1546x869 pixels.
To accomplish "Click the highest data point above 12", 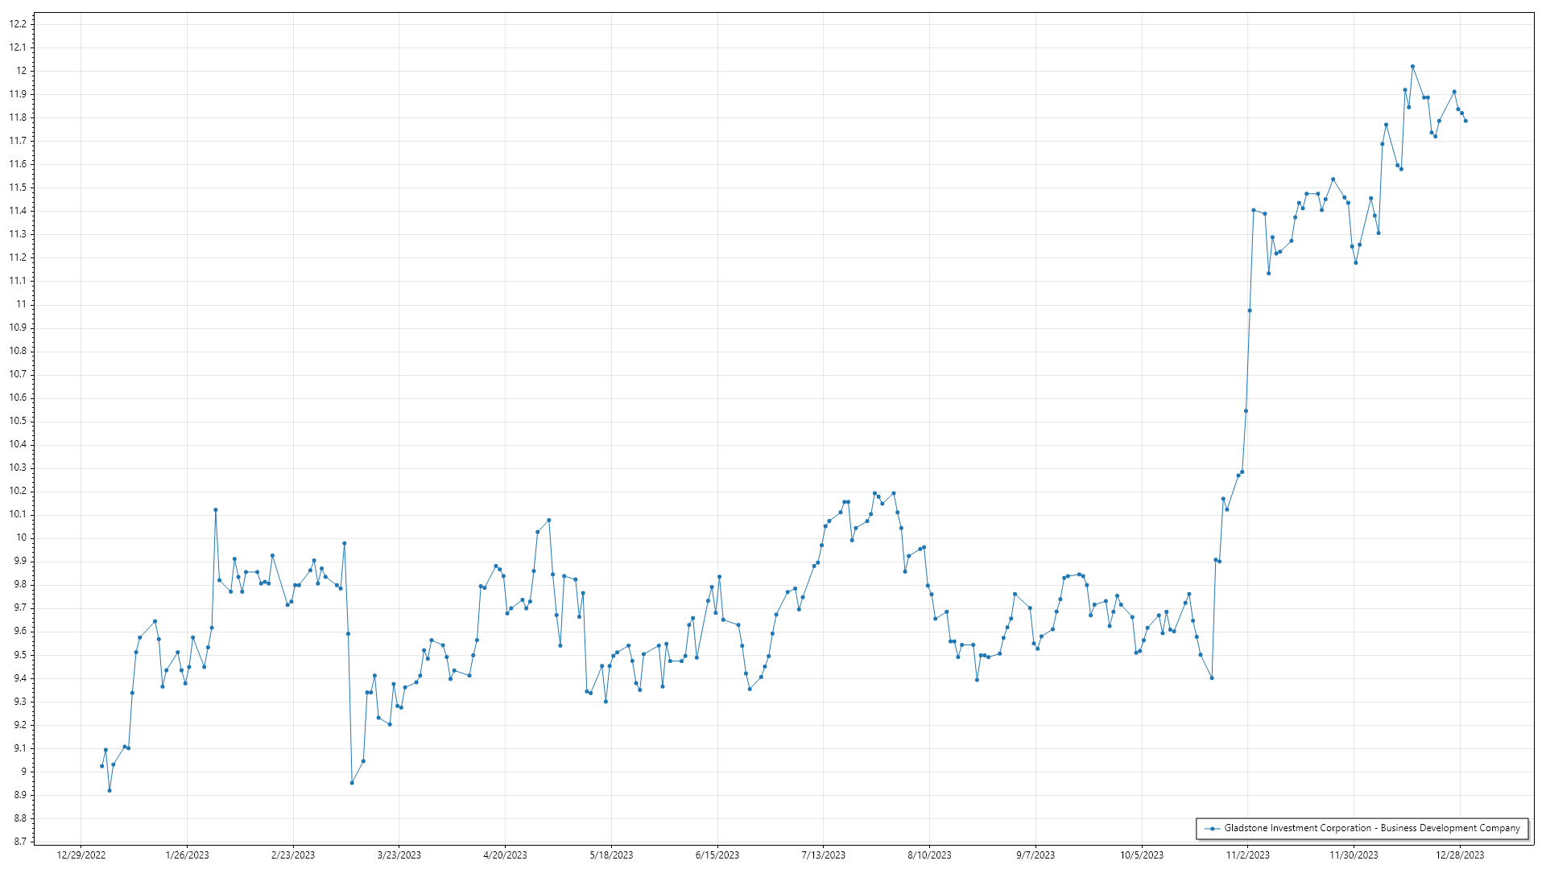I will tap(1412, 67).
